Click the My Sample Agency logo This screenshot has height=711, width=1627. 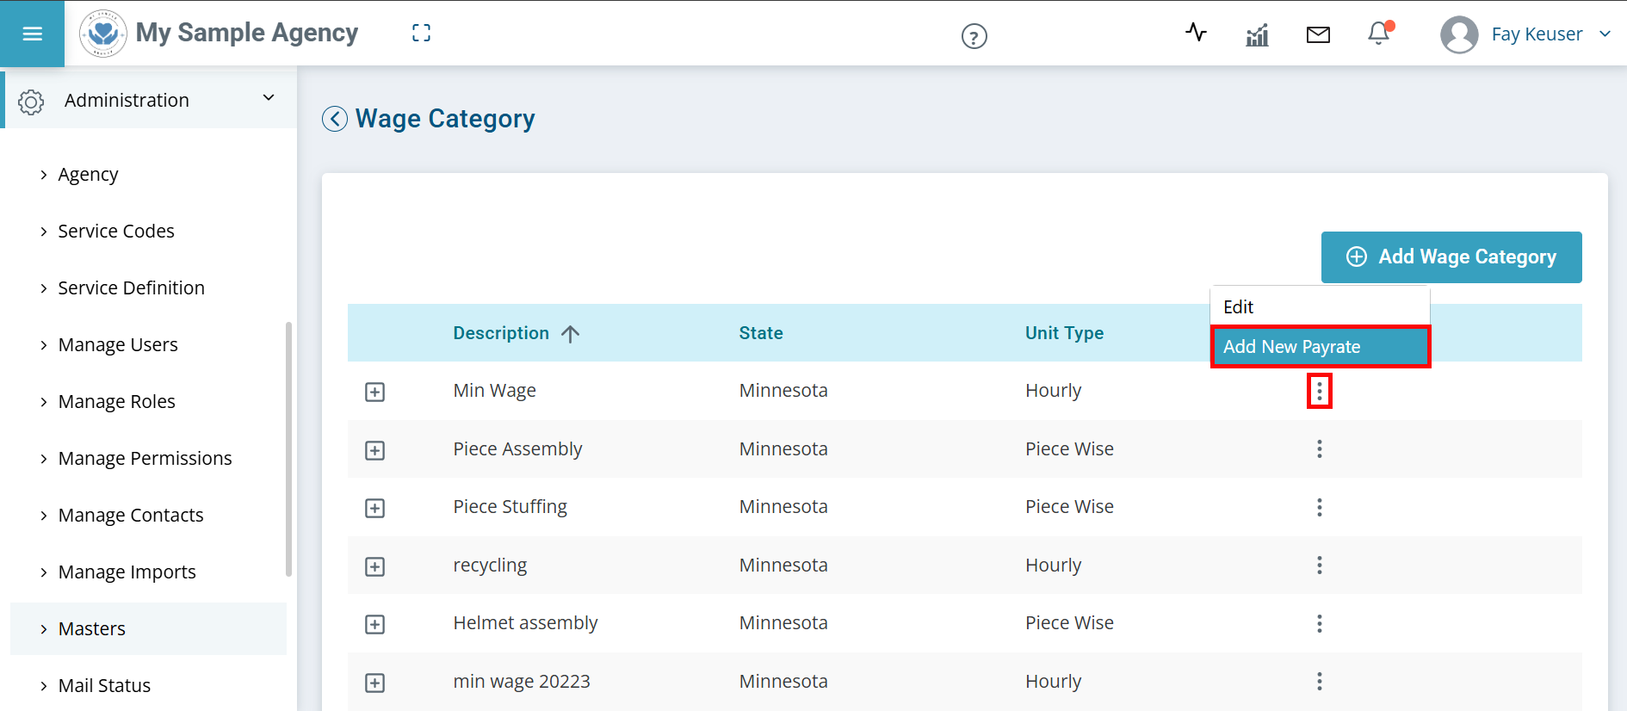(103, 34)
